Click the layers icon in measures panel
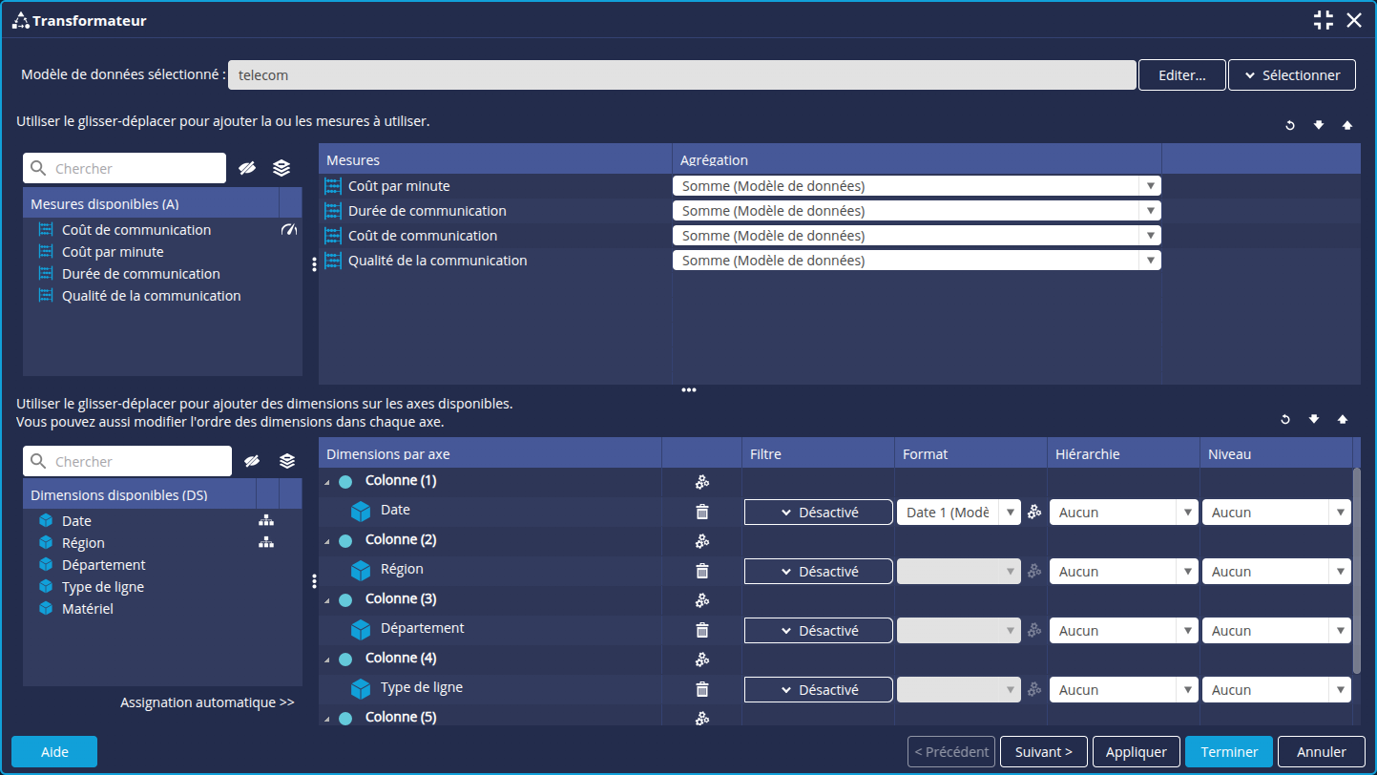1377x775 pixels. pyautogui.click(x=282, y=168)
